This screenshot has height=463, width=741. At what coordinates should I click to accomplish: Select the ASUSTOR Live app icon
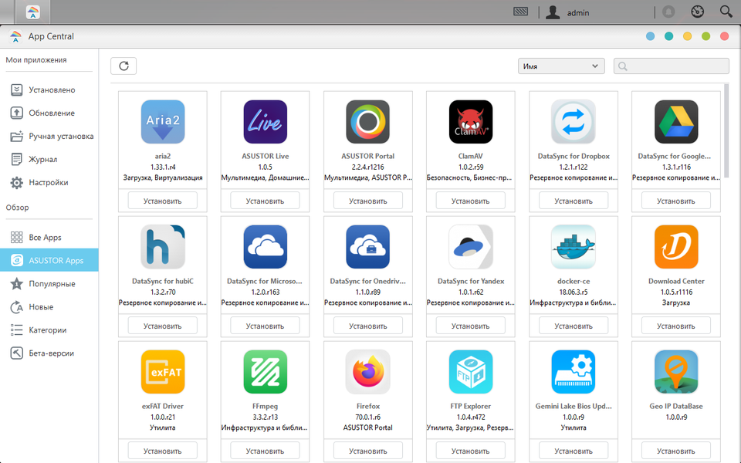click(x=265, y=122)
